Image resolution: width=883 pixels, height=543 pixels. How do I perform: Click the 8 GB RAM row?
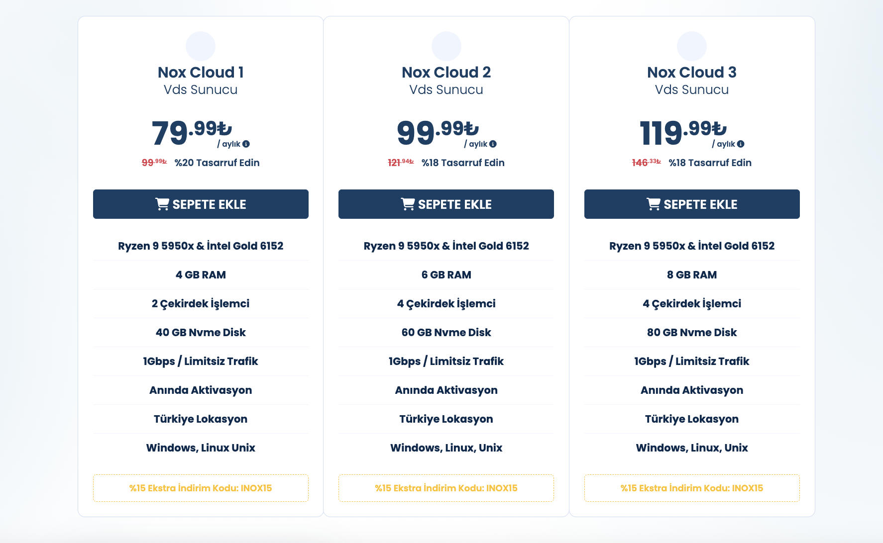click(692, 275)
